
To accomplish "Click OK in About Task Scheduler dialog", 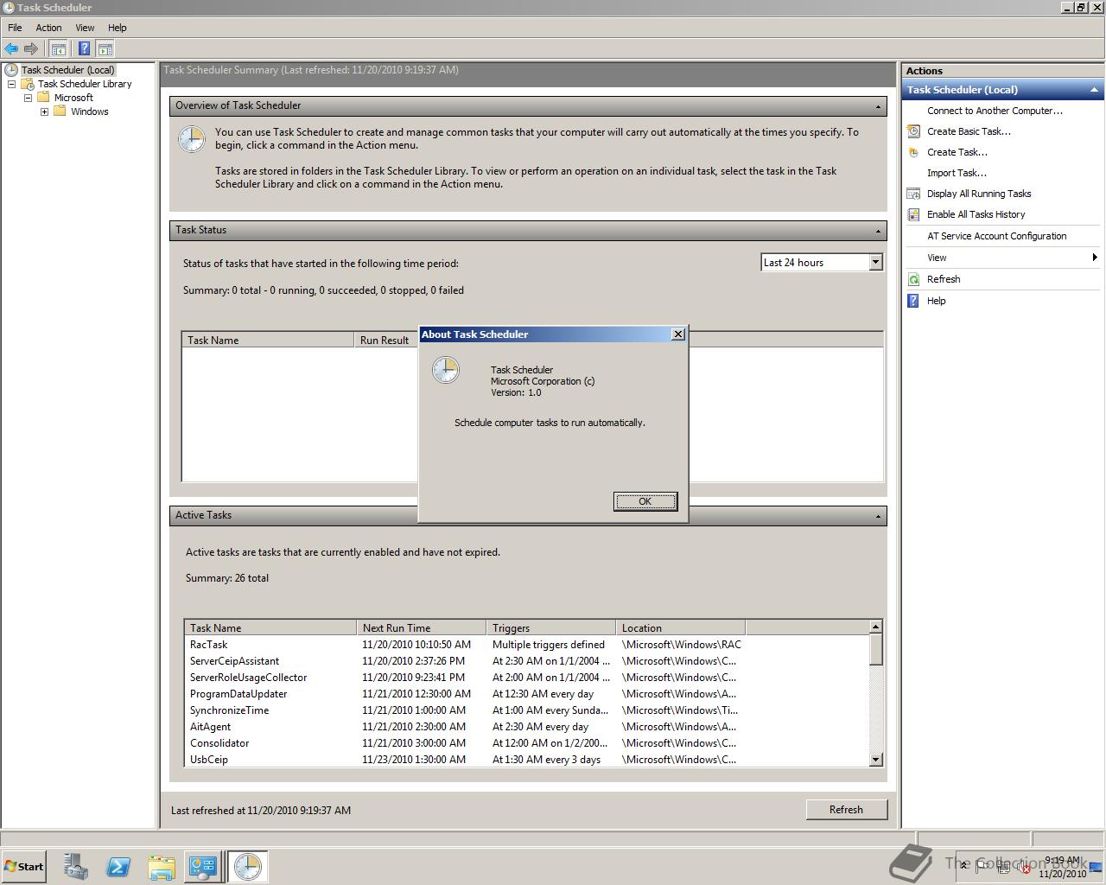I will point(645,501).
